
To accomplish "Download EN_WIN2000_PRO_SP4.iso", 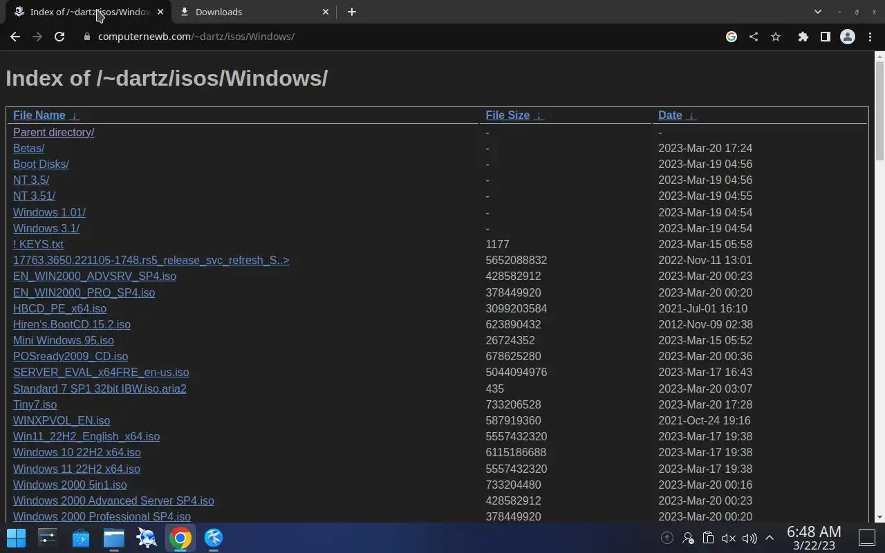I will [x=84, y=292].
